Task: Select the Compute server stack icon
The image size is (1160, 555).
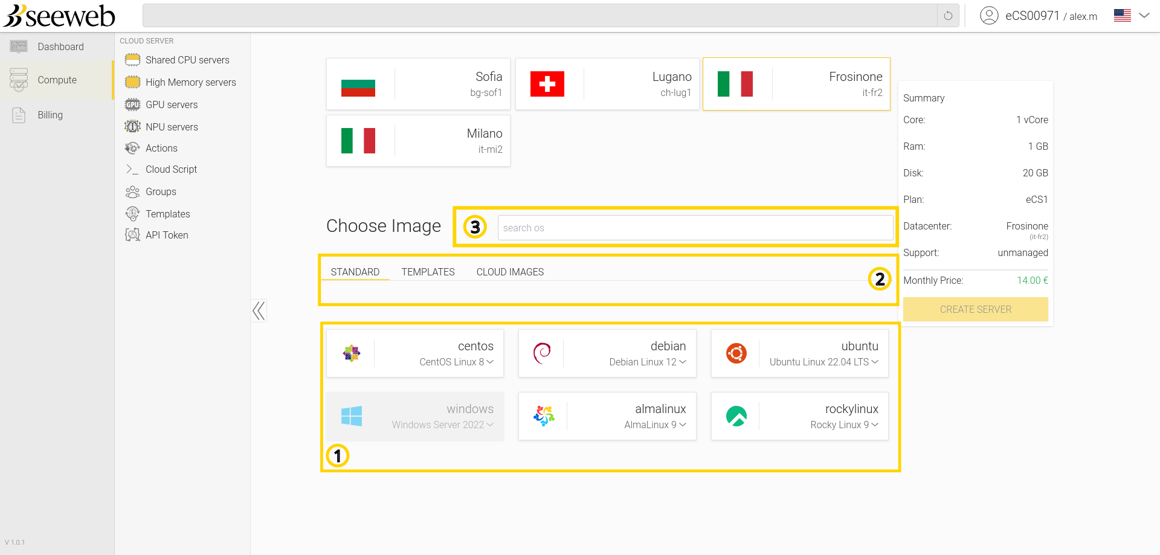Action: pos(19,80)
